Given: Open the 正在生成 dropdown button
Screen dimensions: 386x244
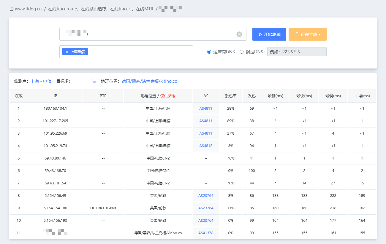Looking at the screenshot, I should 308,34.
